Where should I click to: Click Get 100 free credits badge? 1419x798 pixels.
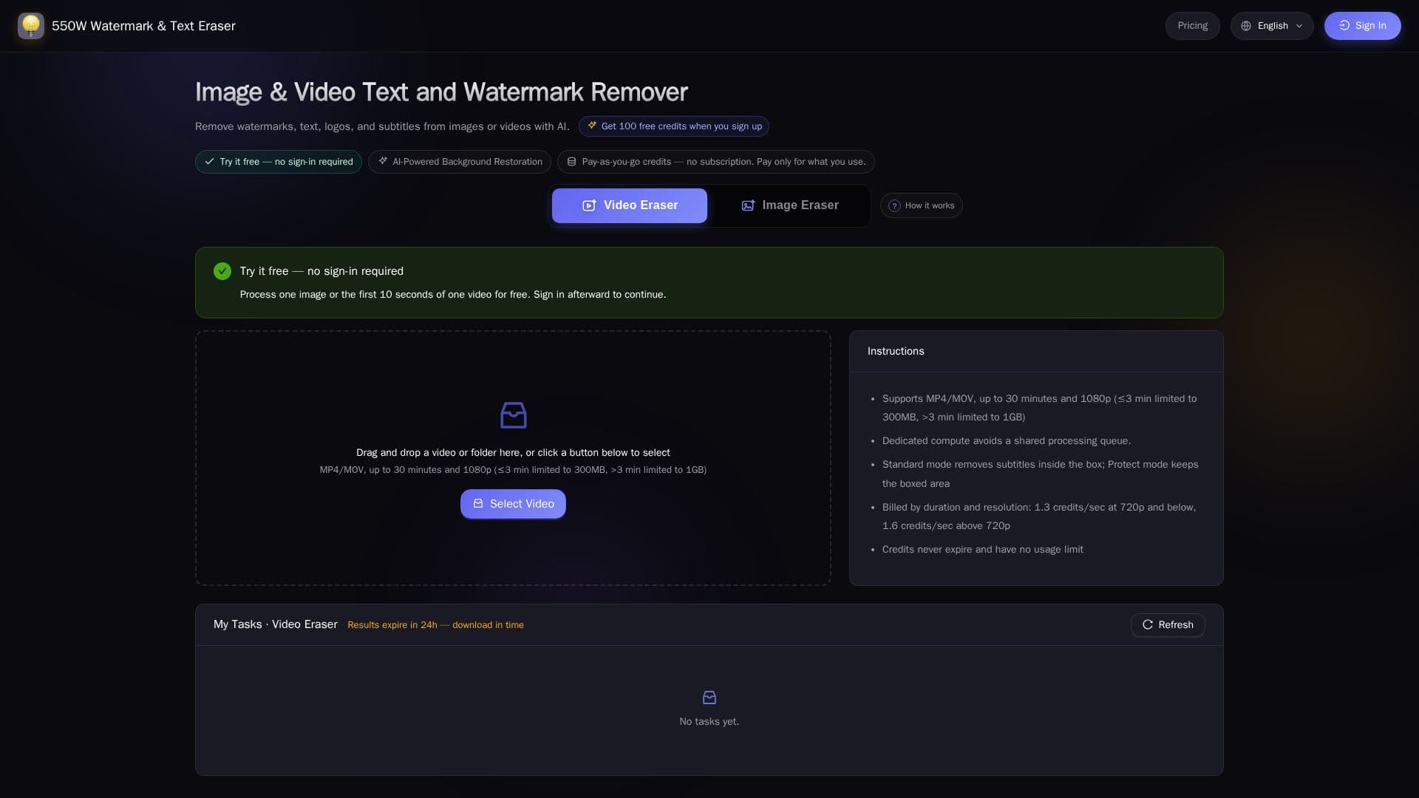coord(674,126)
